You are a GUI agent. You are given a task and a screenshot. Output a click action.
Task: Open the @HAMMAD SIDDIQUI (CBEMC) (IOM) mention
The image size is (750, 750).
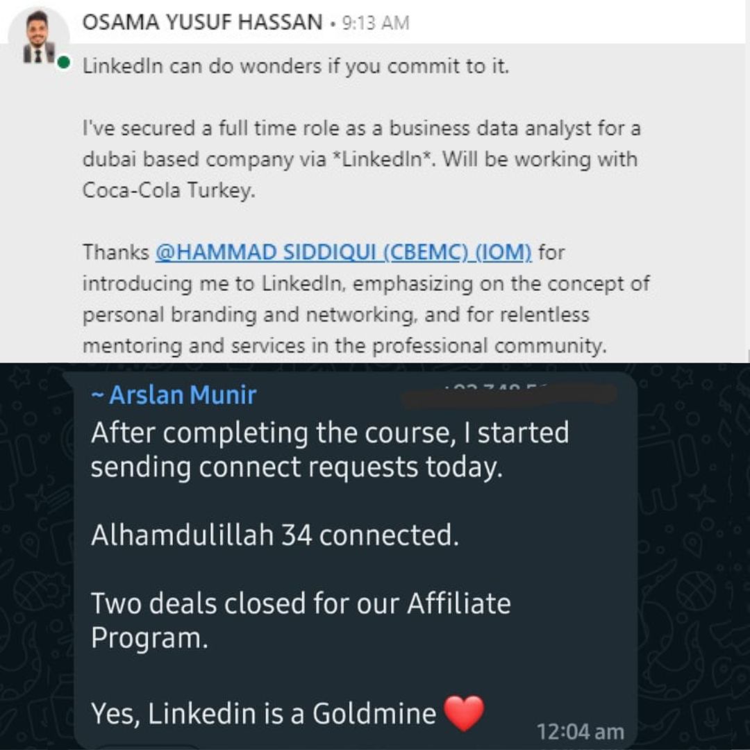coord(343,252)
